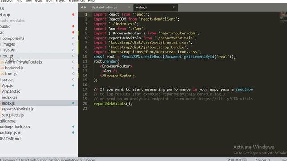Collapse the router folder
This screenshot has width=287, height=161.
point(8,56)
